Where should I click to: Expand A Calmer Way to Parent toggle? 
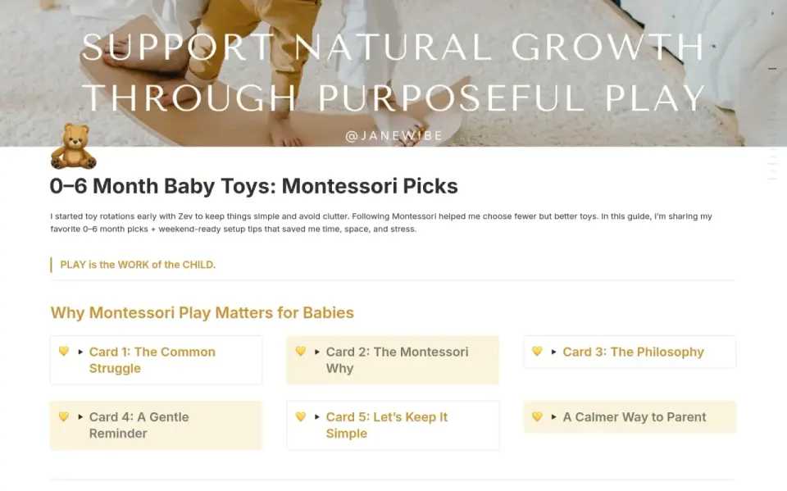point(553,417)
